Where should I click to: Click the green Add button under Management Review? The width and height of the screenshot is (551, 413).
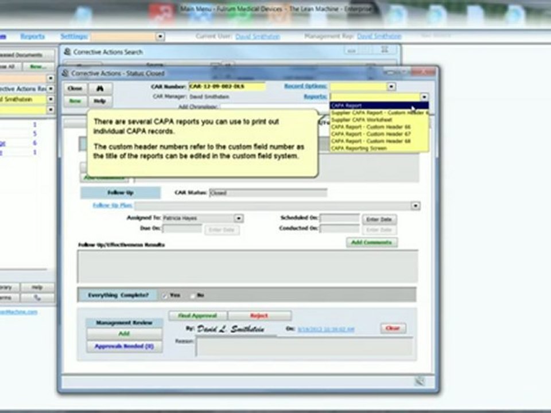125,334
